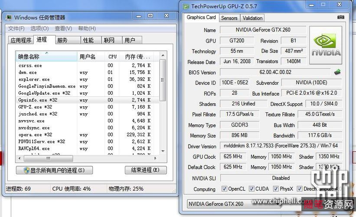
Task: Click the Name field showing GTX 260
Action: (x=263, y=30)
